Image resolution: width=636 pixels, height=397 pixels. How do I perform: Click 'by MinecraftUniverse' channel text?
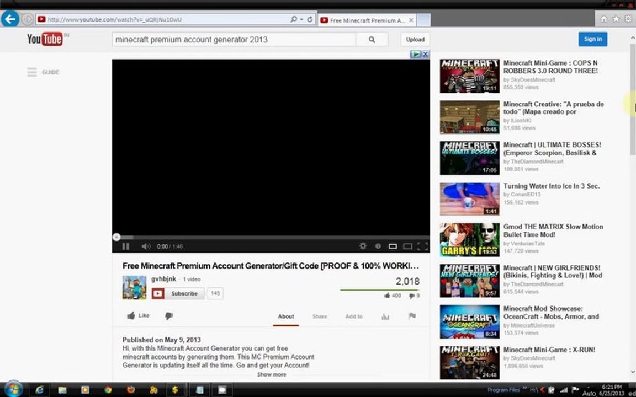coord(529,325)
